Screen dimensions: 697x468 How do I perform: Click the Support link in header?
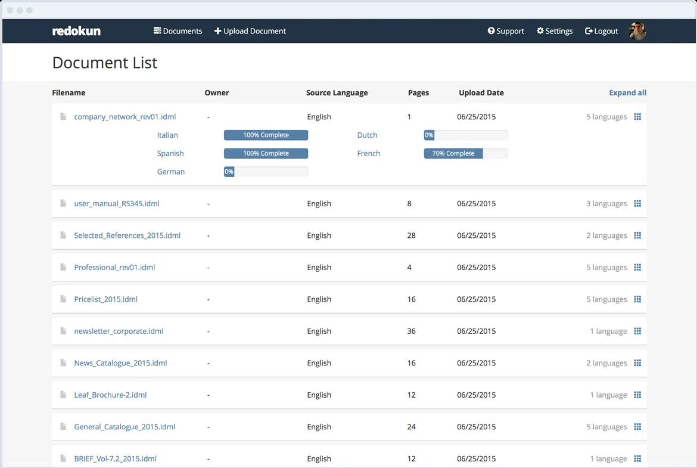506,31
